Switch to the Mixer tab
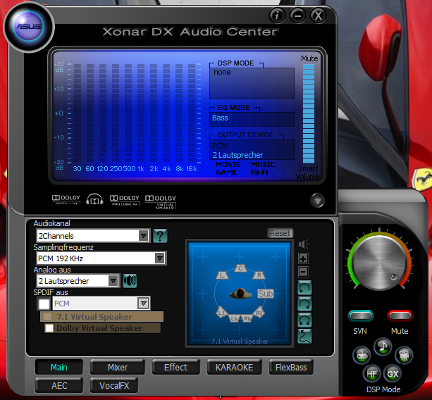432x400 pixels. click(x=118, y=367)
